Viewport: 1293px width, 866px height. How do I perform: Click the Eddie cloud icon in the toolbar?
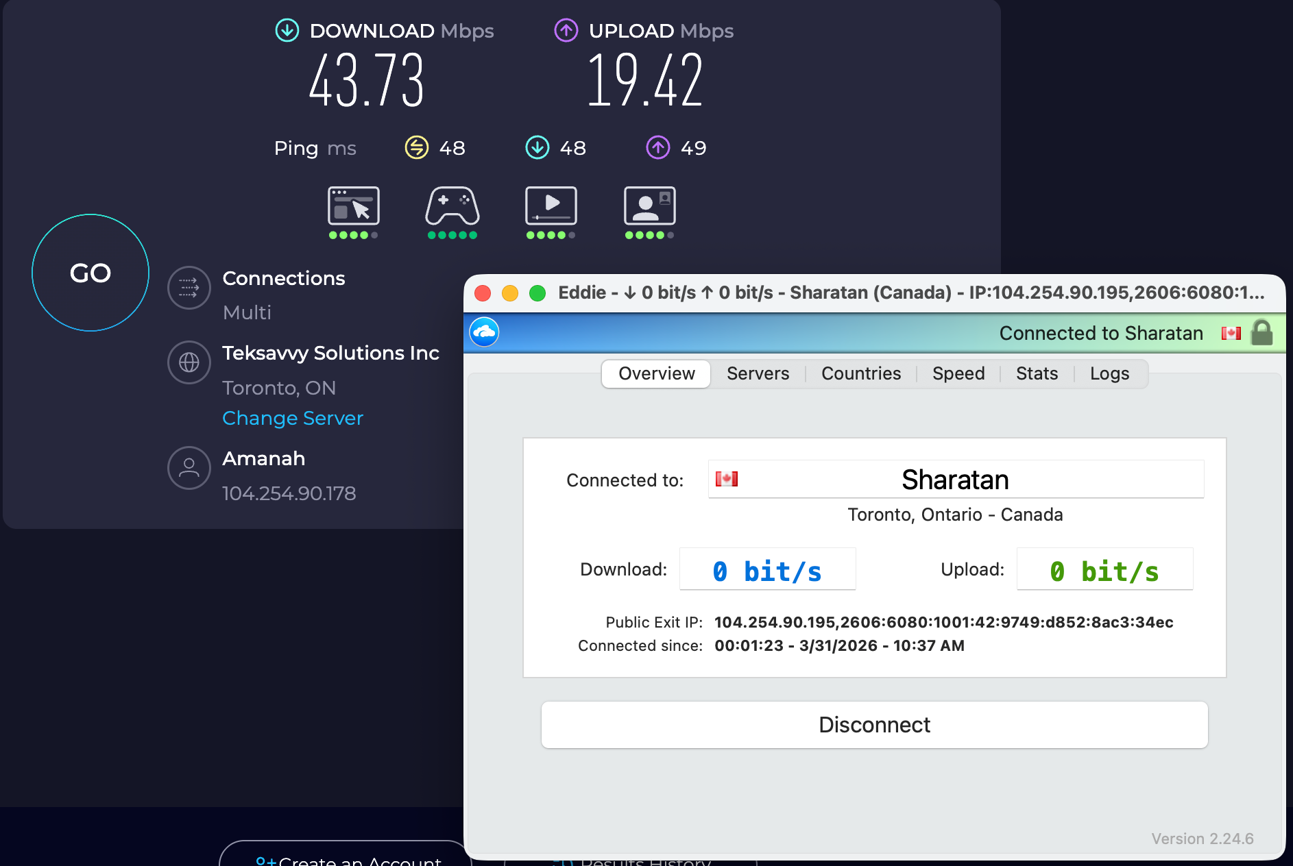[x=484, y=333]
